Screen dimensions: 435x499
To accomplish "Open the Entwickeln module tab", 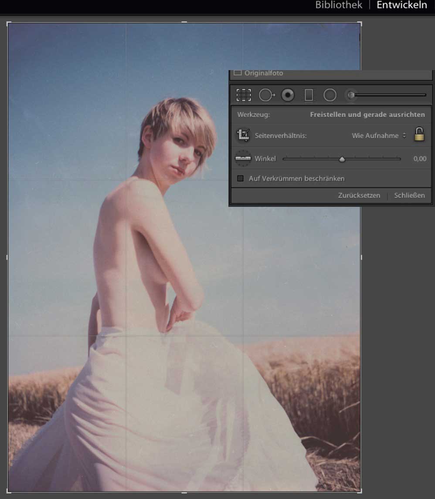I will tap(401, 6).
